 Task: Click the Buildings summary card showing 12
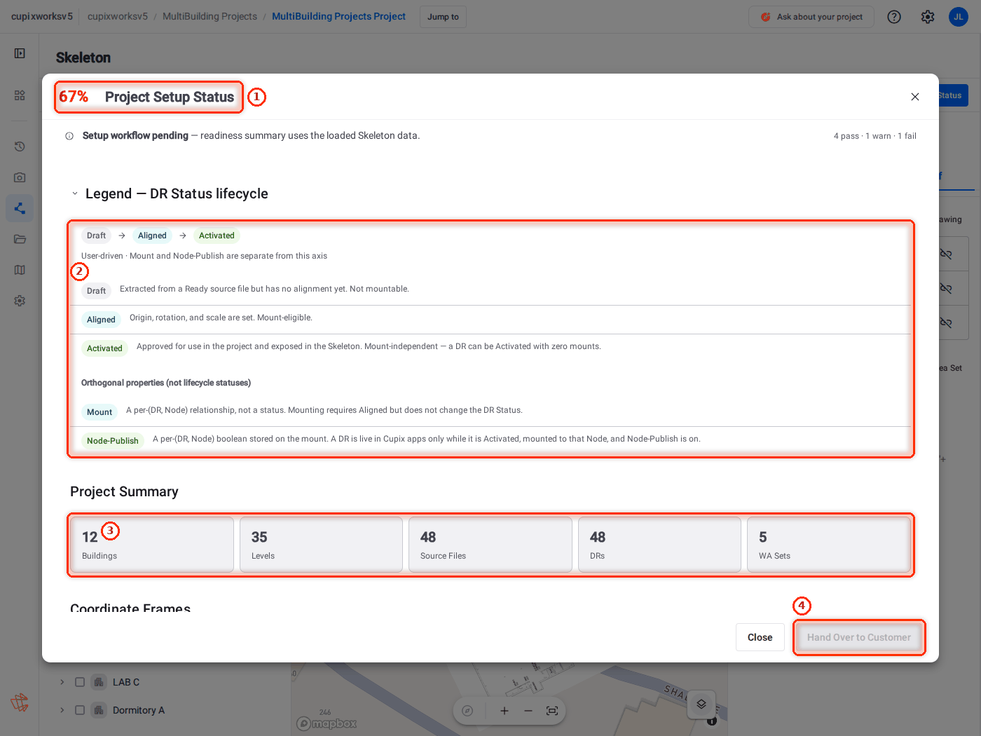coord(152,545)
